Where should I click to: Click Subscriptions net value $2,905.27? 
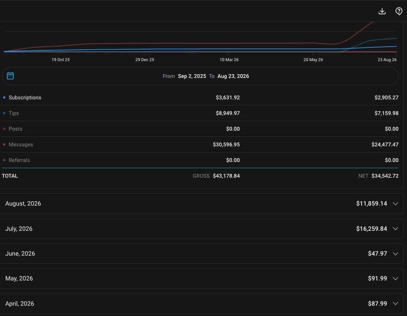386,97
